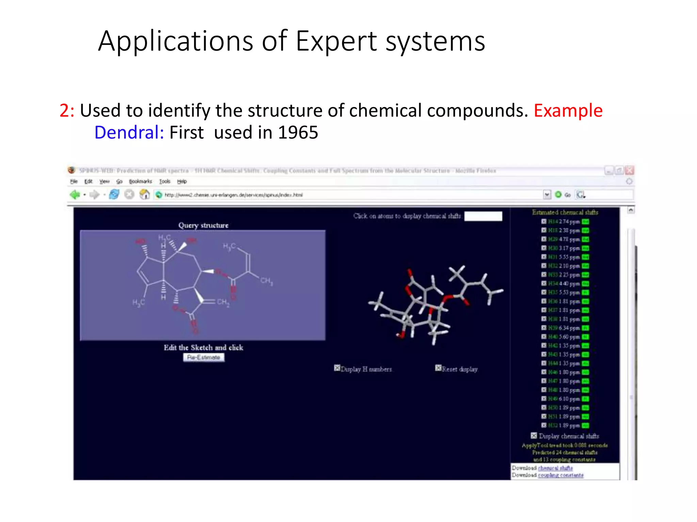
Task: Click the 3D molecule model
Action: pyautogui.click(x=436, y=306)
